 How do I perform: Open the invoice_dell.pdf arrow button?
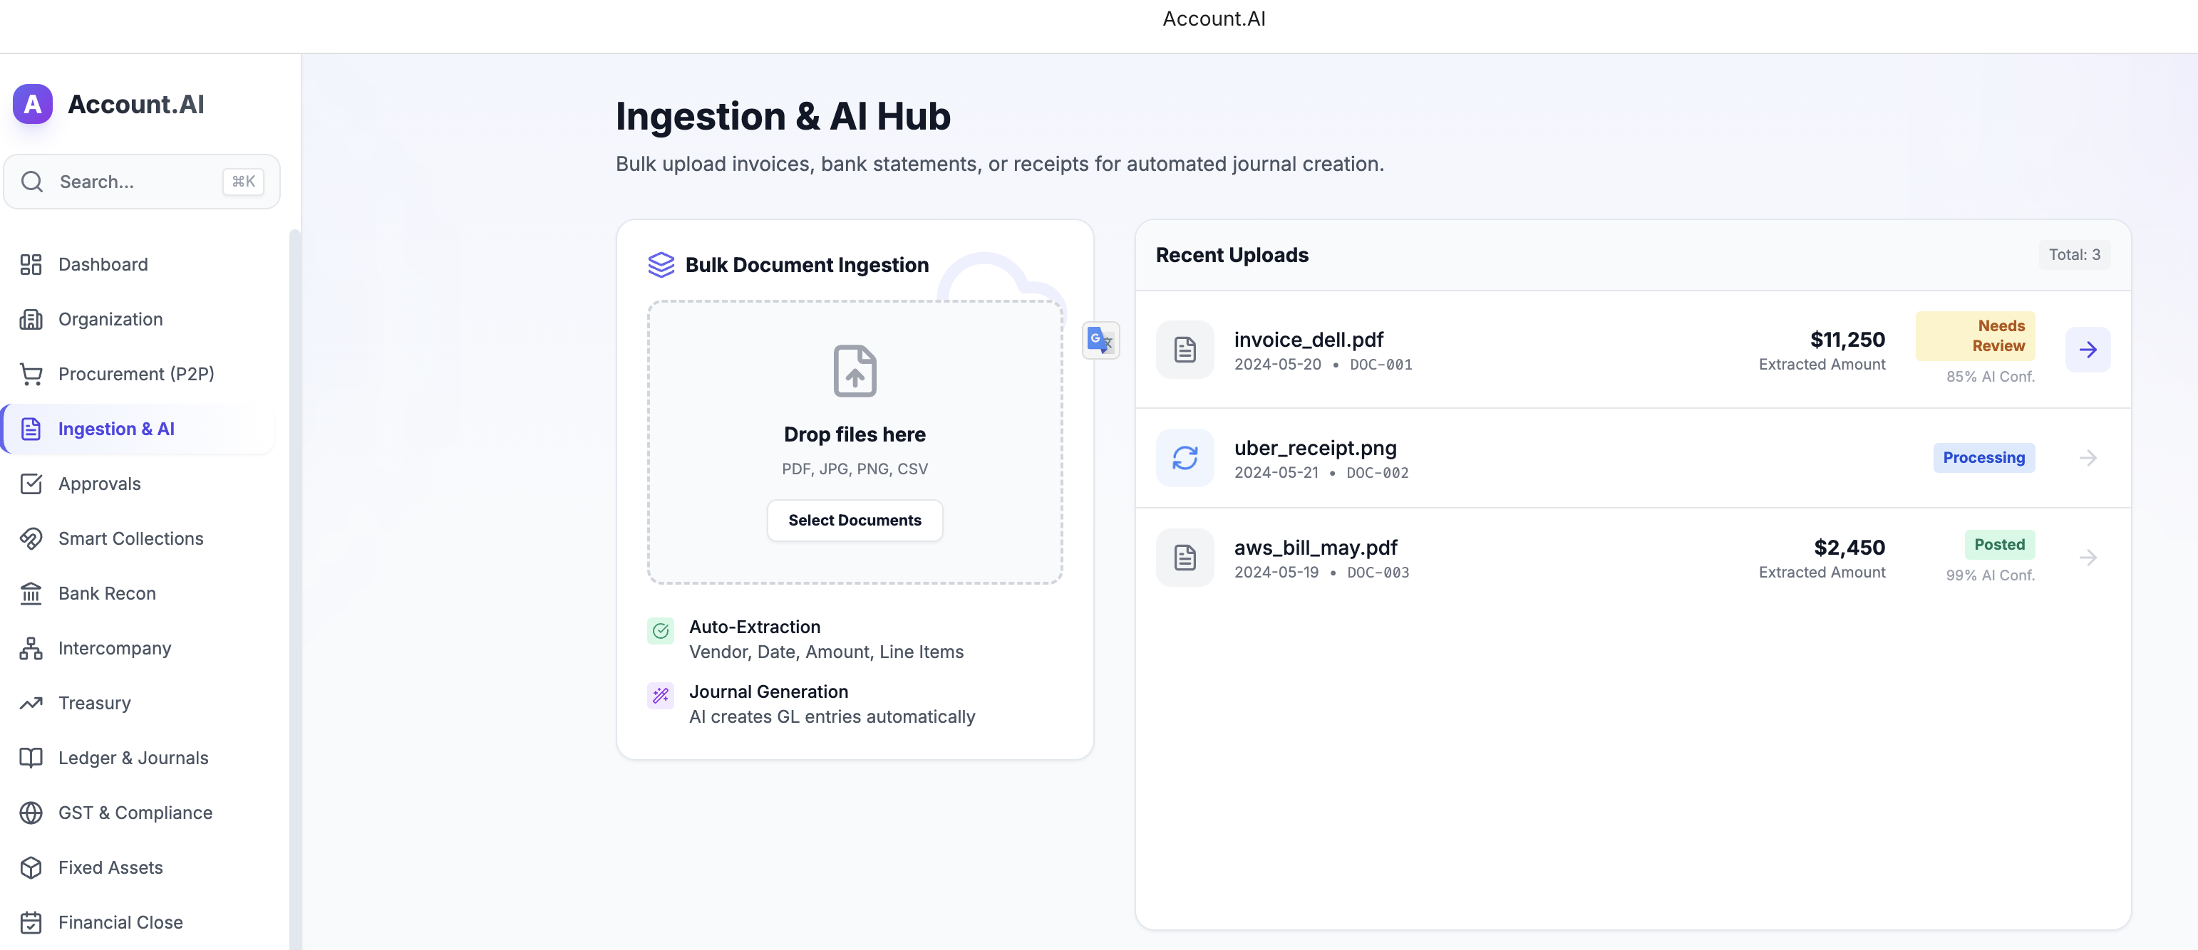(2087, 350)
